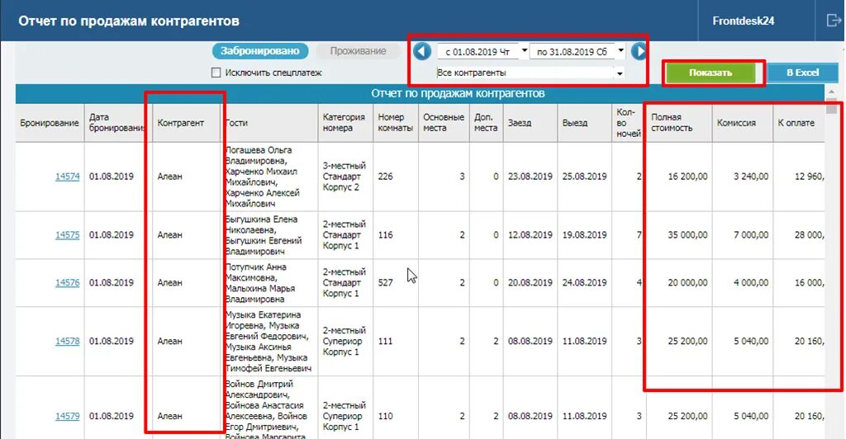846x439 pixels.
Task: Open booking link 14578
Action: [68, 341]
